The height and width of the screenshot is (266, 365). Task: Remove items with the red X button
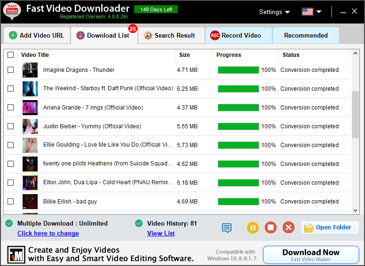(288, 227)
